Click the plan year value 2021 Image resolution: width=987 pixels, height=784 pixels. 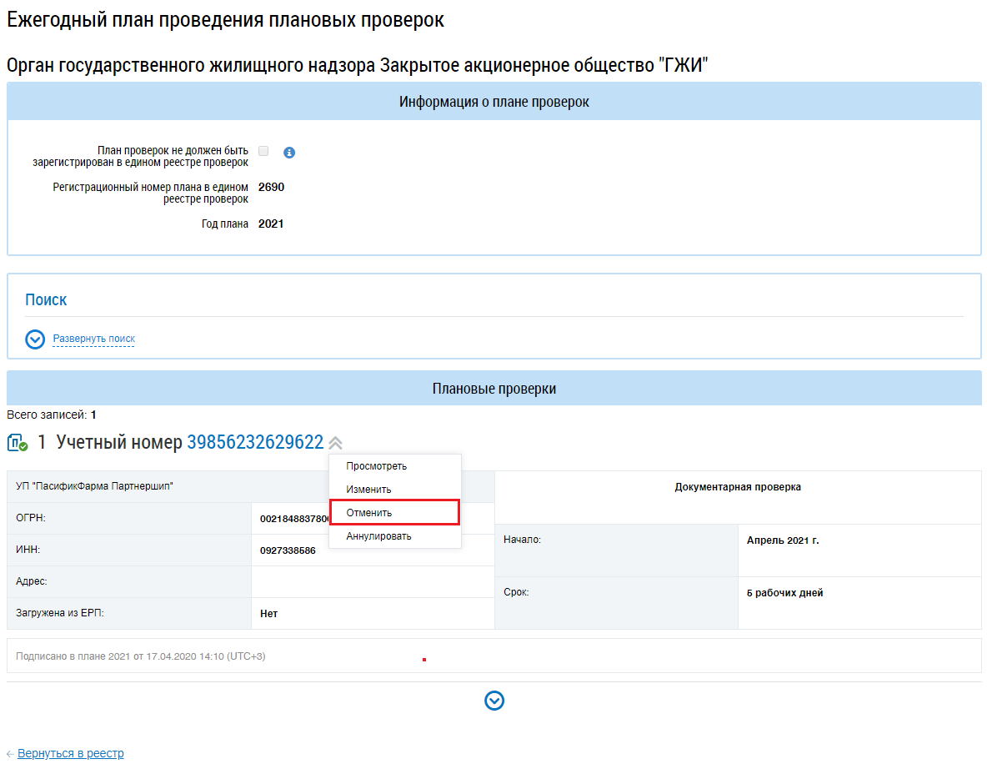pos(271,224)
